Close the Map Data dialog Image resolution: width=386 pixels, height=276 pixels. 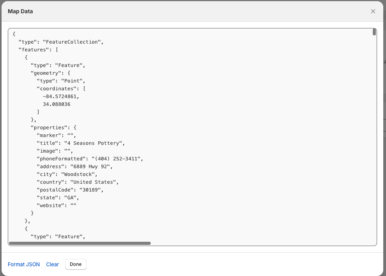373,11
